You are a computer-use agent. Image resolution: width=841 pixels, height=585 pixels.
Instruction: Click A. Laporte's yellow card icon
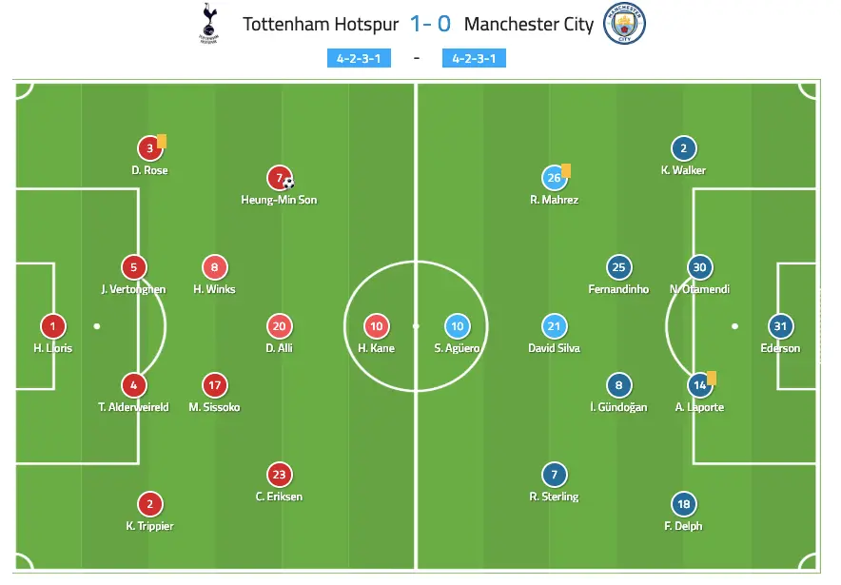tap(711, 378)
